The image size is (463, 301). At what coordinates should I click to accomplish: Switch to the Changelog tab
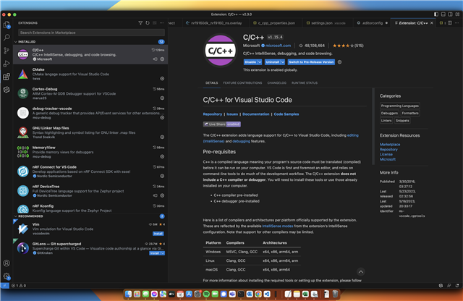point(276,83)
